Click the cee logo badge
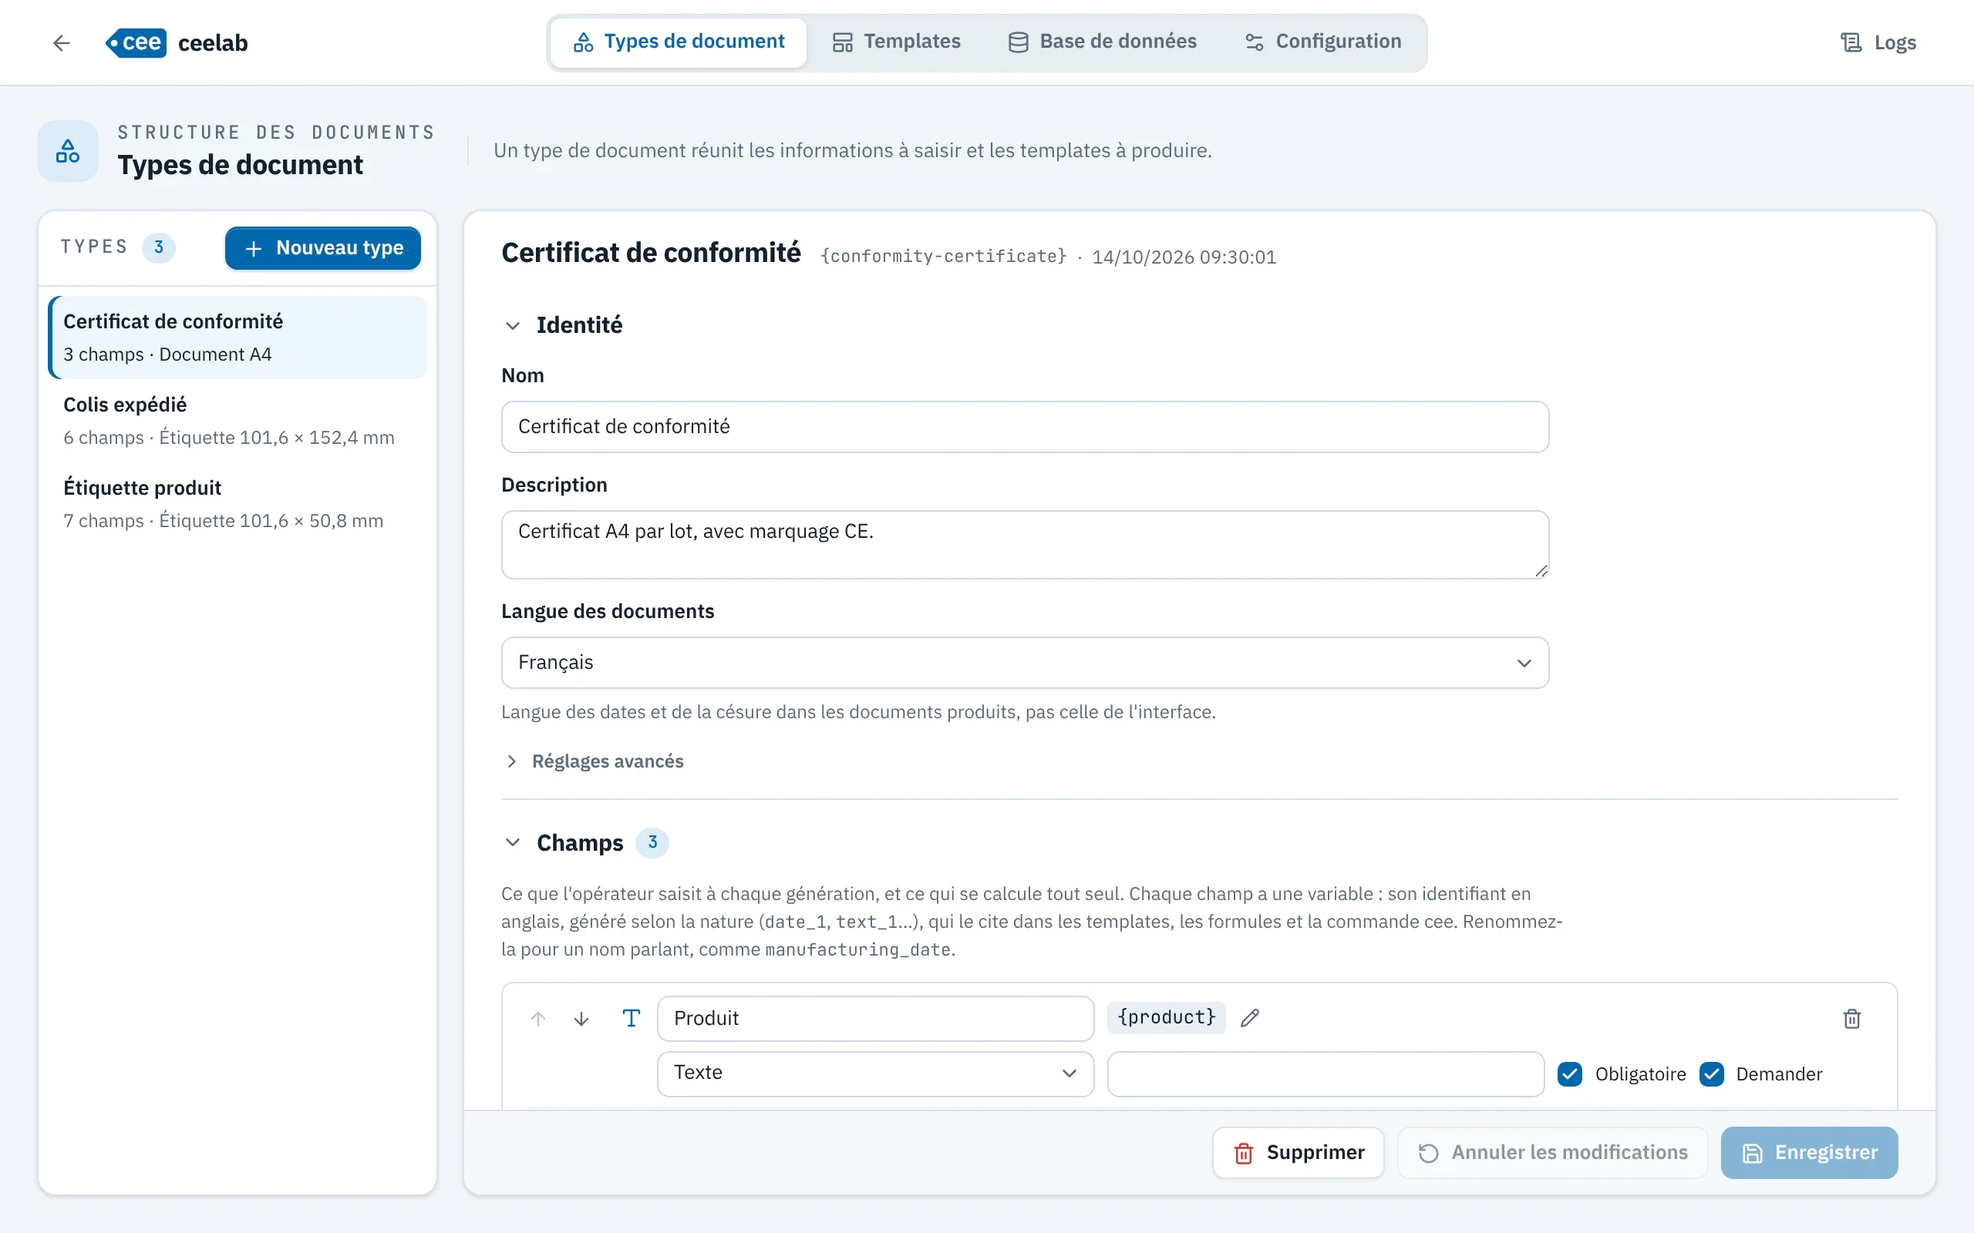Screen dimensions: 1974x1233 coord(136,42)
